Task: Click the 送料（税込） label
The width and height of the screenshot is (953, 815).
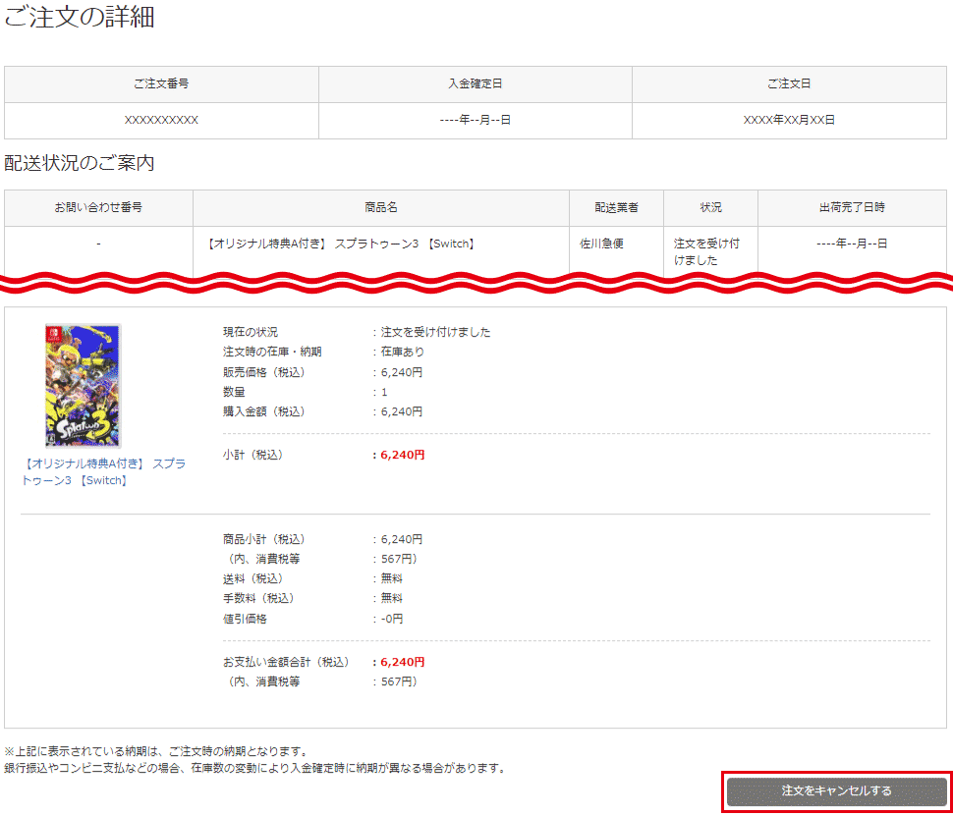Action: (252, 578)
